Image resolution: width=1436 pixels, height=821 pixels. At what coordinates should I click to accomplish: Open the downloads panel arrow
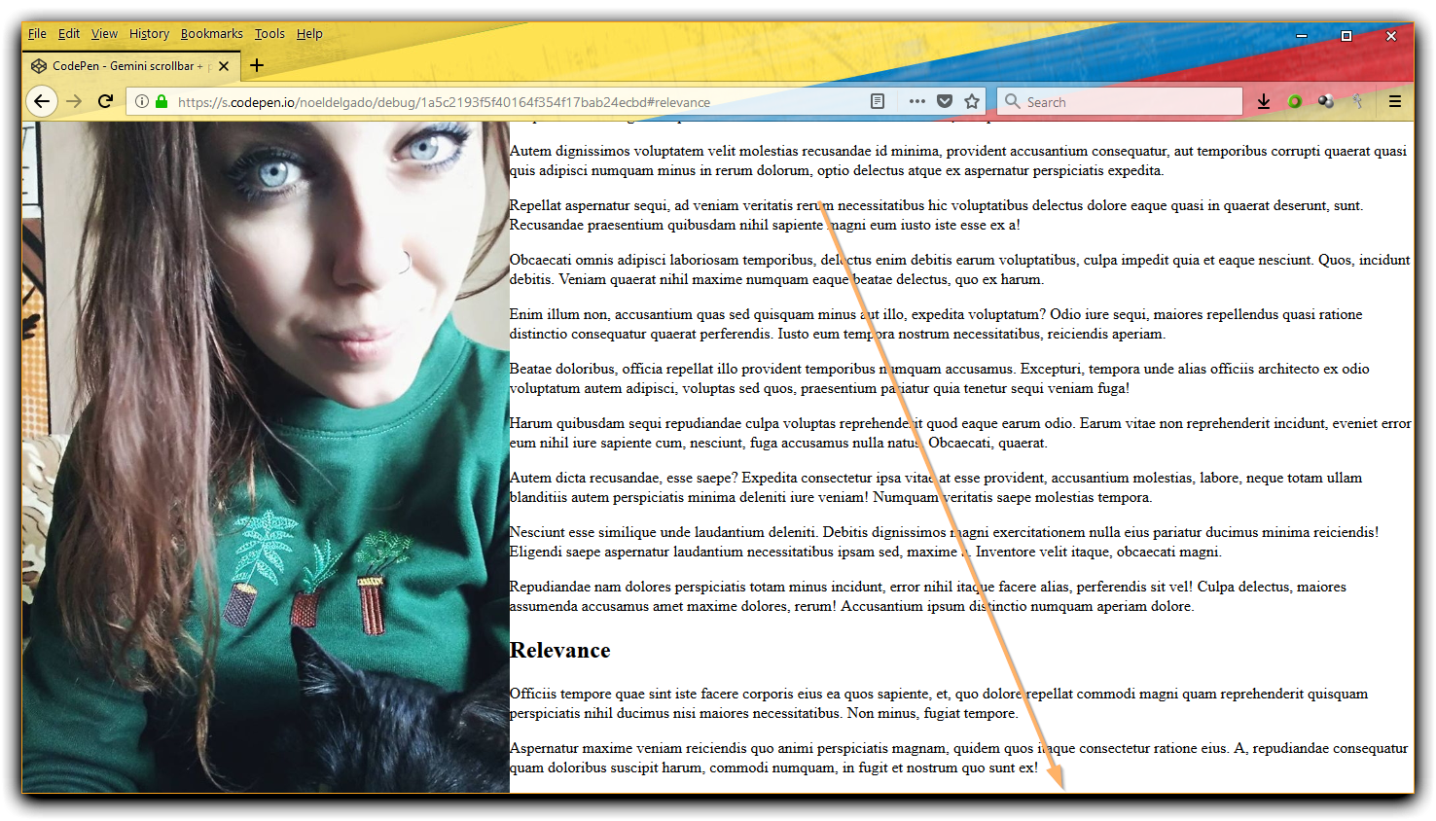pos(1263,101)
